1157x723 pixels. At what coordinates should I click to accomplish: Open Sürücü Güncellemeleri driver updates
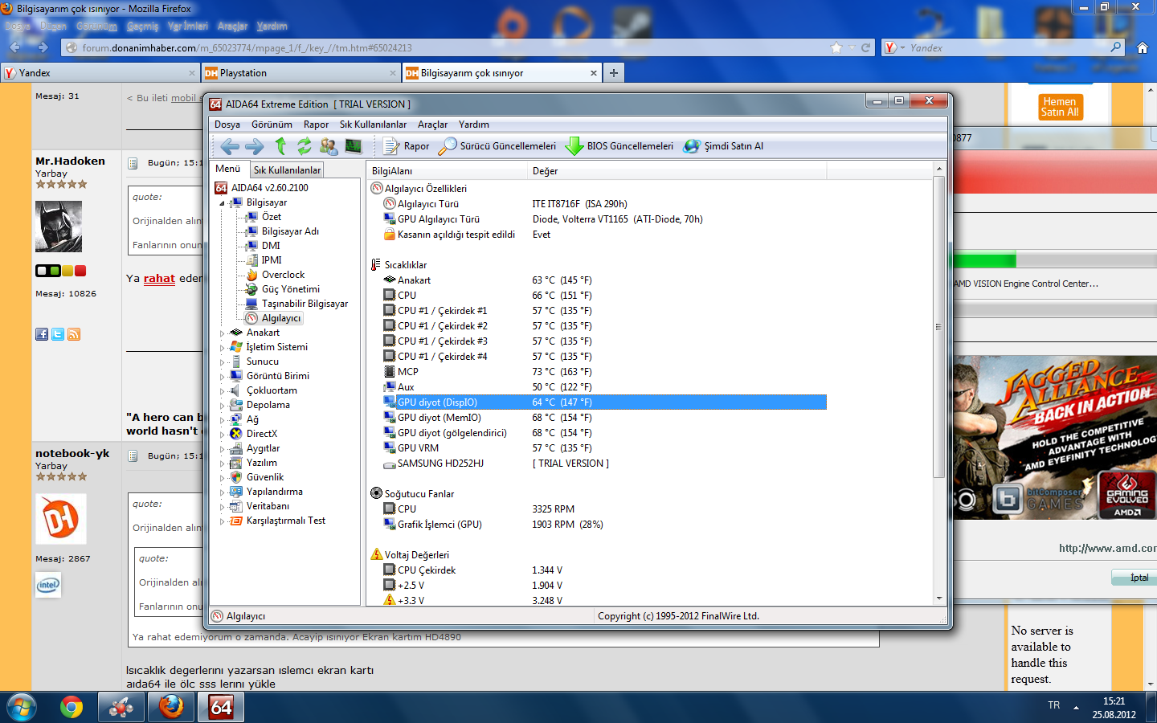click(497, 146)
